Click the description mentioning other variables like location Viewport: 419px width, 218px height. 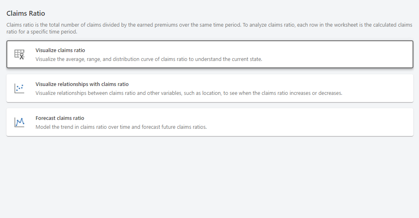[189, 93]
